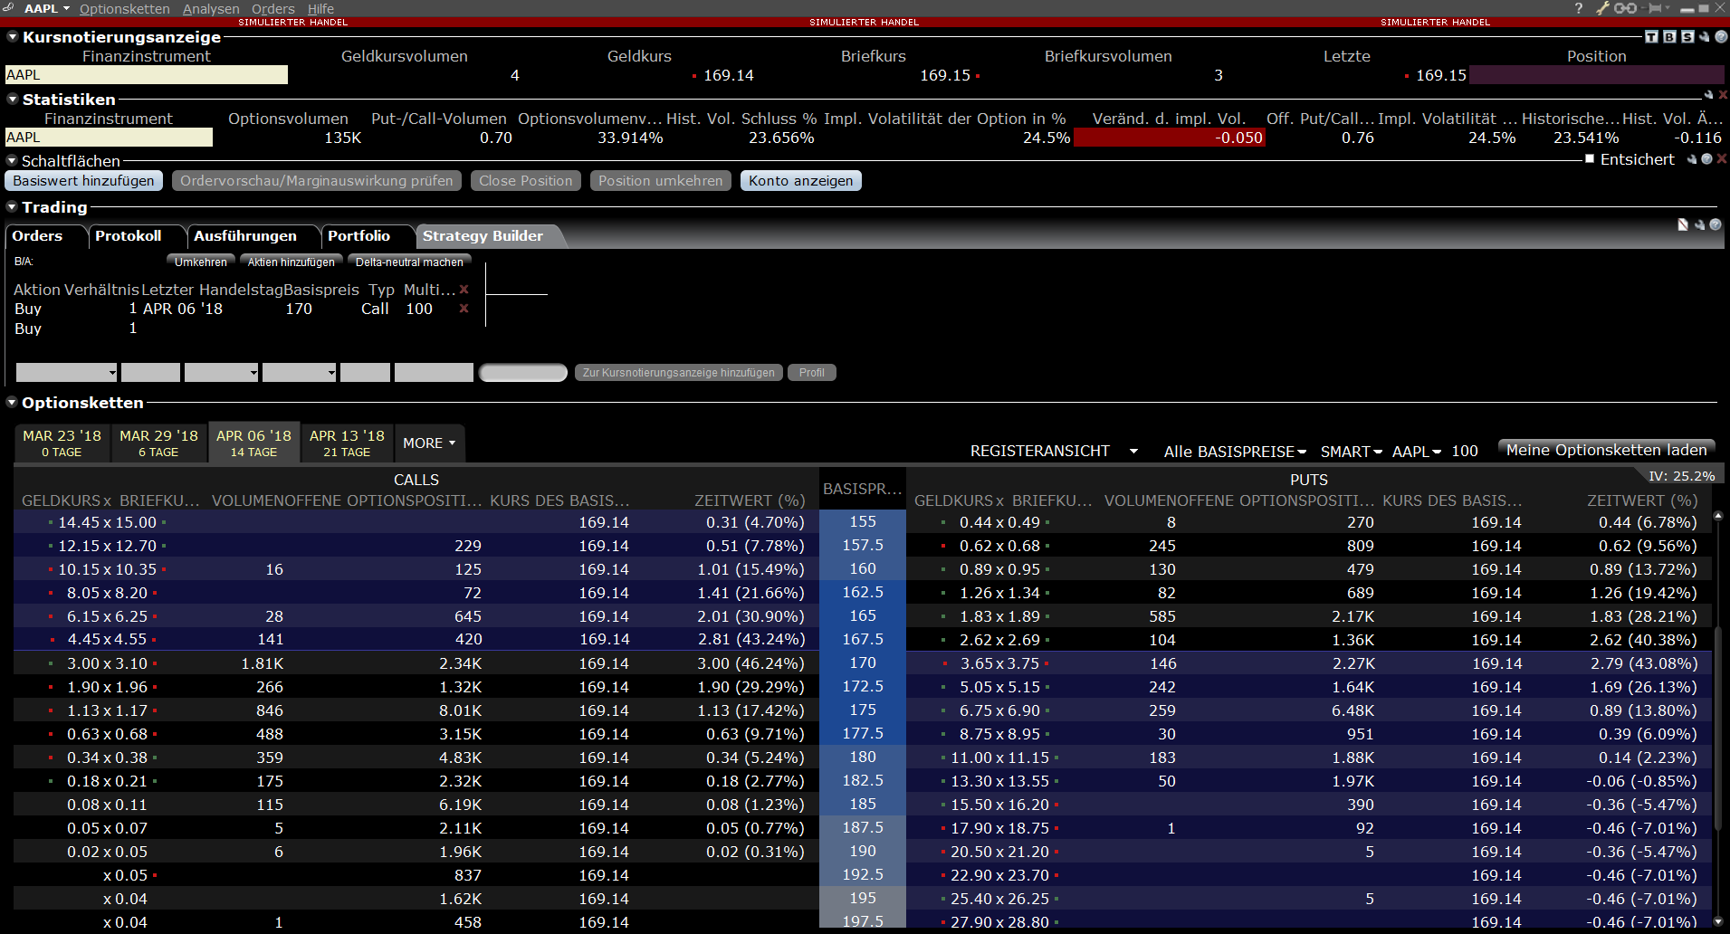The width and height of the screenshot is (1730, 934).
Task: Select the APR 13 '18 expiry tab
Action: click(347, 443)
